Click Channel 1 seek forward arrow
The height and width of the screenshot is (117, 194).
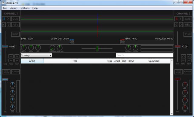pyautogui.click(x=8, y=25)
